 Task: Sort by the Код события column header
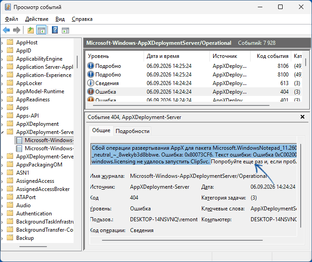point(270,56)
